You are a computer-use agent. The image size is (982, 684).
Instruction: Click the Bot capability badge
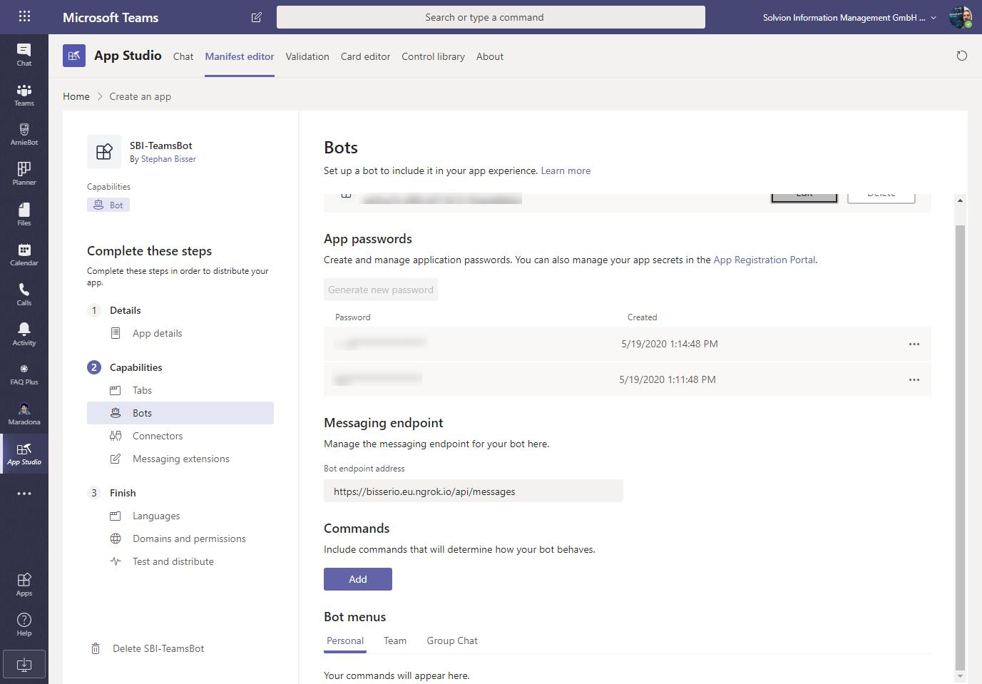tap(108, 205)
